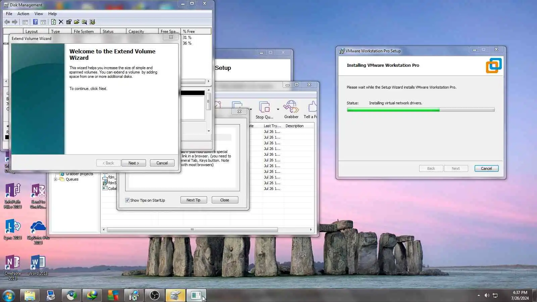537x302 pixels.
Task: Show hidden icons in the system tray
Action: 479,295
